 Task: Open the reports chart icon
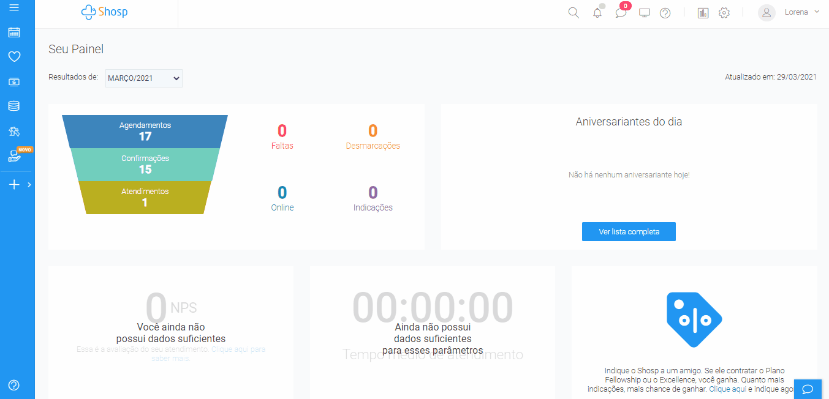point(703,13)
